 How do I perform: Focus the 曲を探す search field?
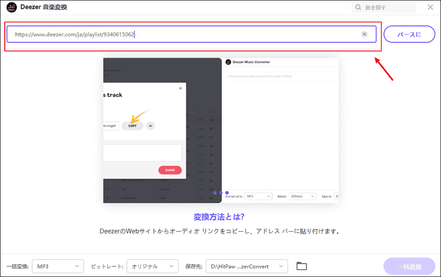coord(384,7)
